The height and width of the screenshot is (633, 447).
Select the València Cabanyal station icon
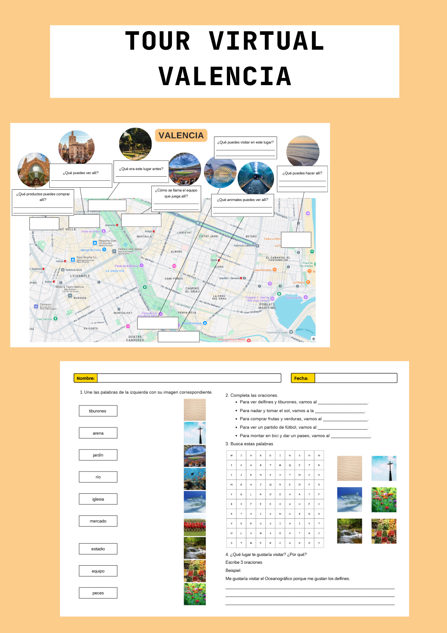pyautogui.click(x=258, y=246)
